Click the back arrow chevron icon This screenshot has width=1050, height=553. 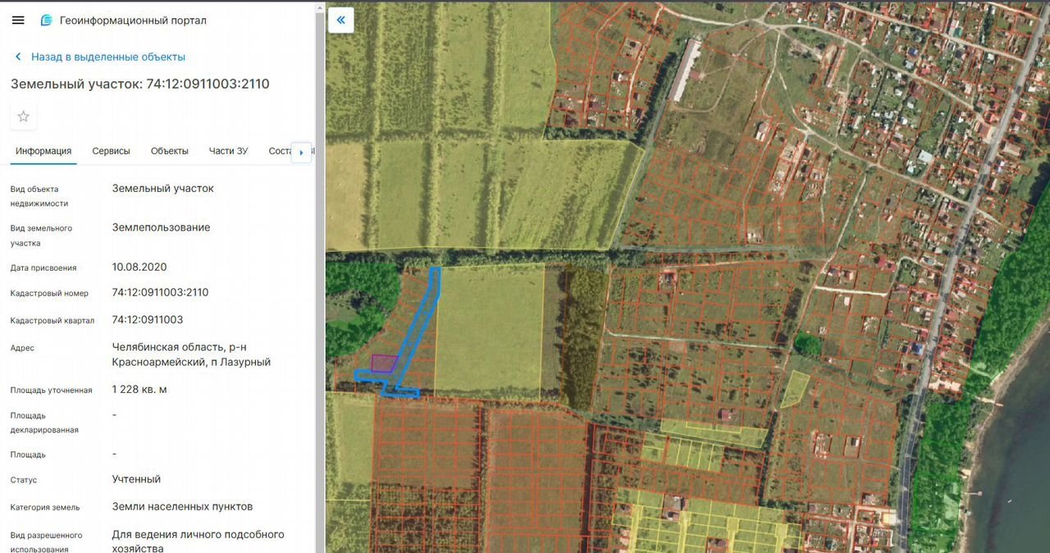[18, 57]
